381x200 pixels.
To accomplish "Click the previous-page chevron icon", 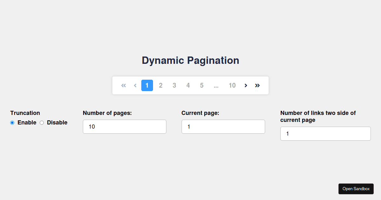I will [135, 85].
